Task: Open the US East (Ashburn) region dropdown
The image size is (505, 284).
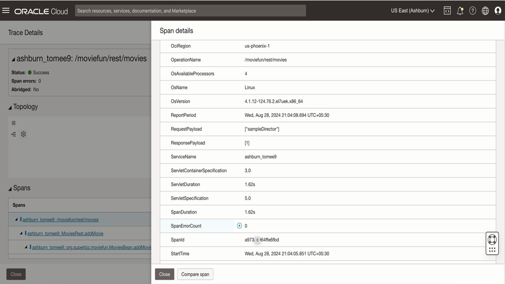Action: tap(413, 11)
